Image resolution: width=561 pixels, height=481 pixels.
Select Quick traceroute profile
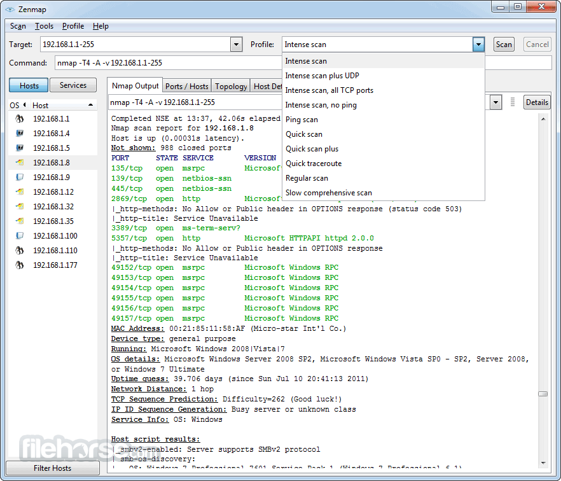pyautogui.click(x=383, y=164)
